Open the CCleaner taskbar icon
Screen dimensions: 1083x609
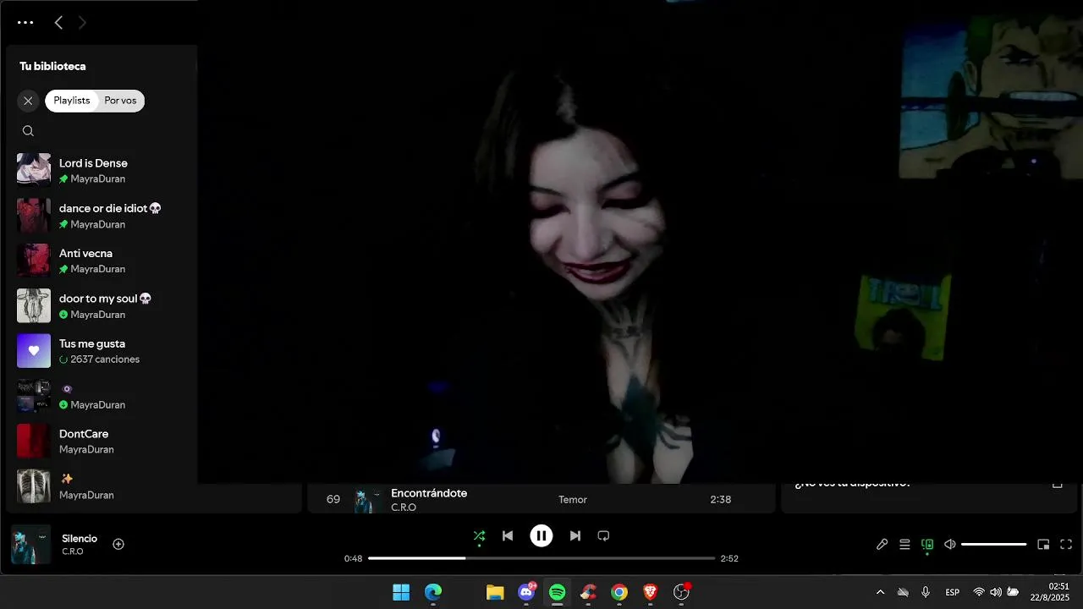point(588,592)
